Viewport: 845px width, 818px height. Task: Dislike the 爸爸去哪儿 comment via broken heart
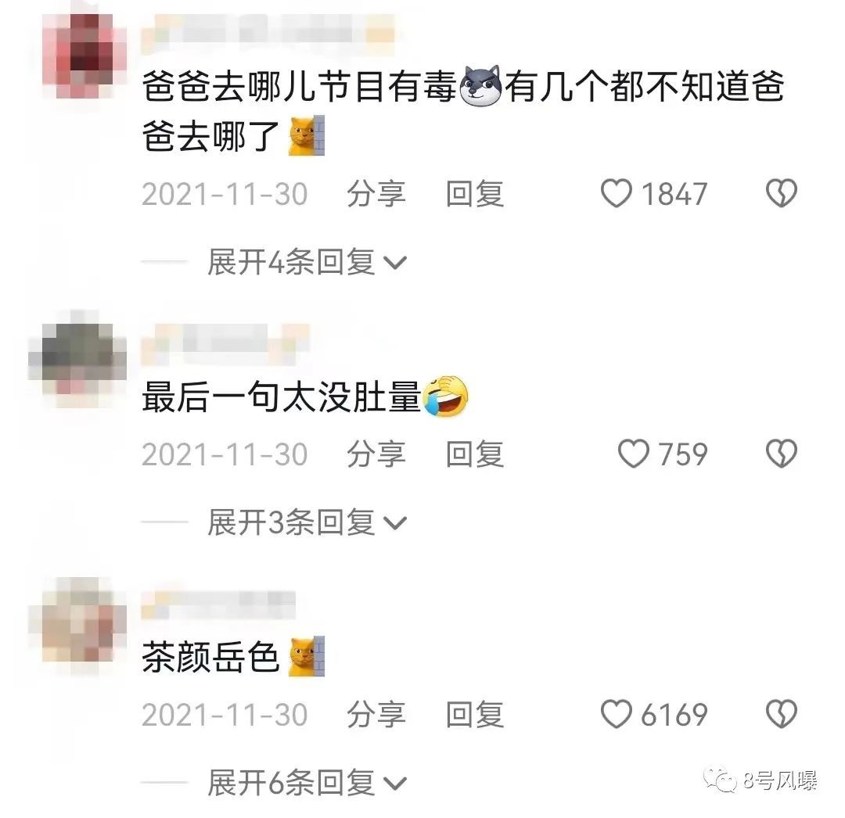[781, 193]
